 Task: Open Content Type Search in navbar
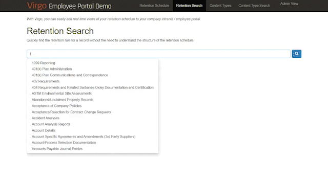point(254,6)
